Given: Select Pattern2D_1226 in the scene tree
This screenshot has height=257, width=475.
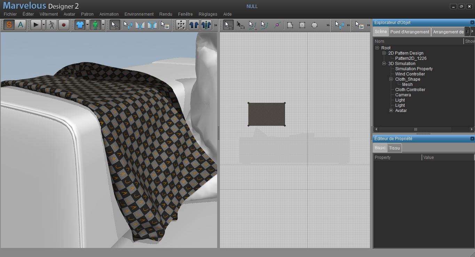Looking at the screenshot, I should click(x=411, y=58).
